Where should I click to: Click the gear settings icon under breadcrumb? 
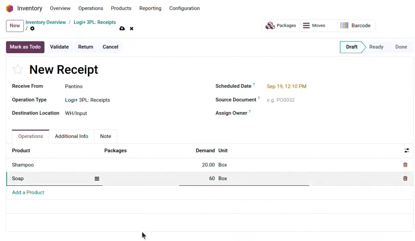pyautogui.click(x=32, y=29)
